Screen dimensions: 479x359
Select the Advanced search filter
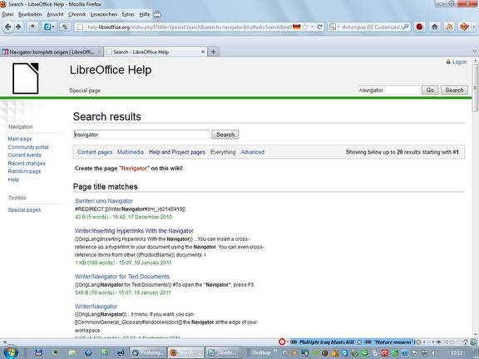[253, 152]
